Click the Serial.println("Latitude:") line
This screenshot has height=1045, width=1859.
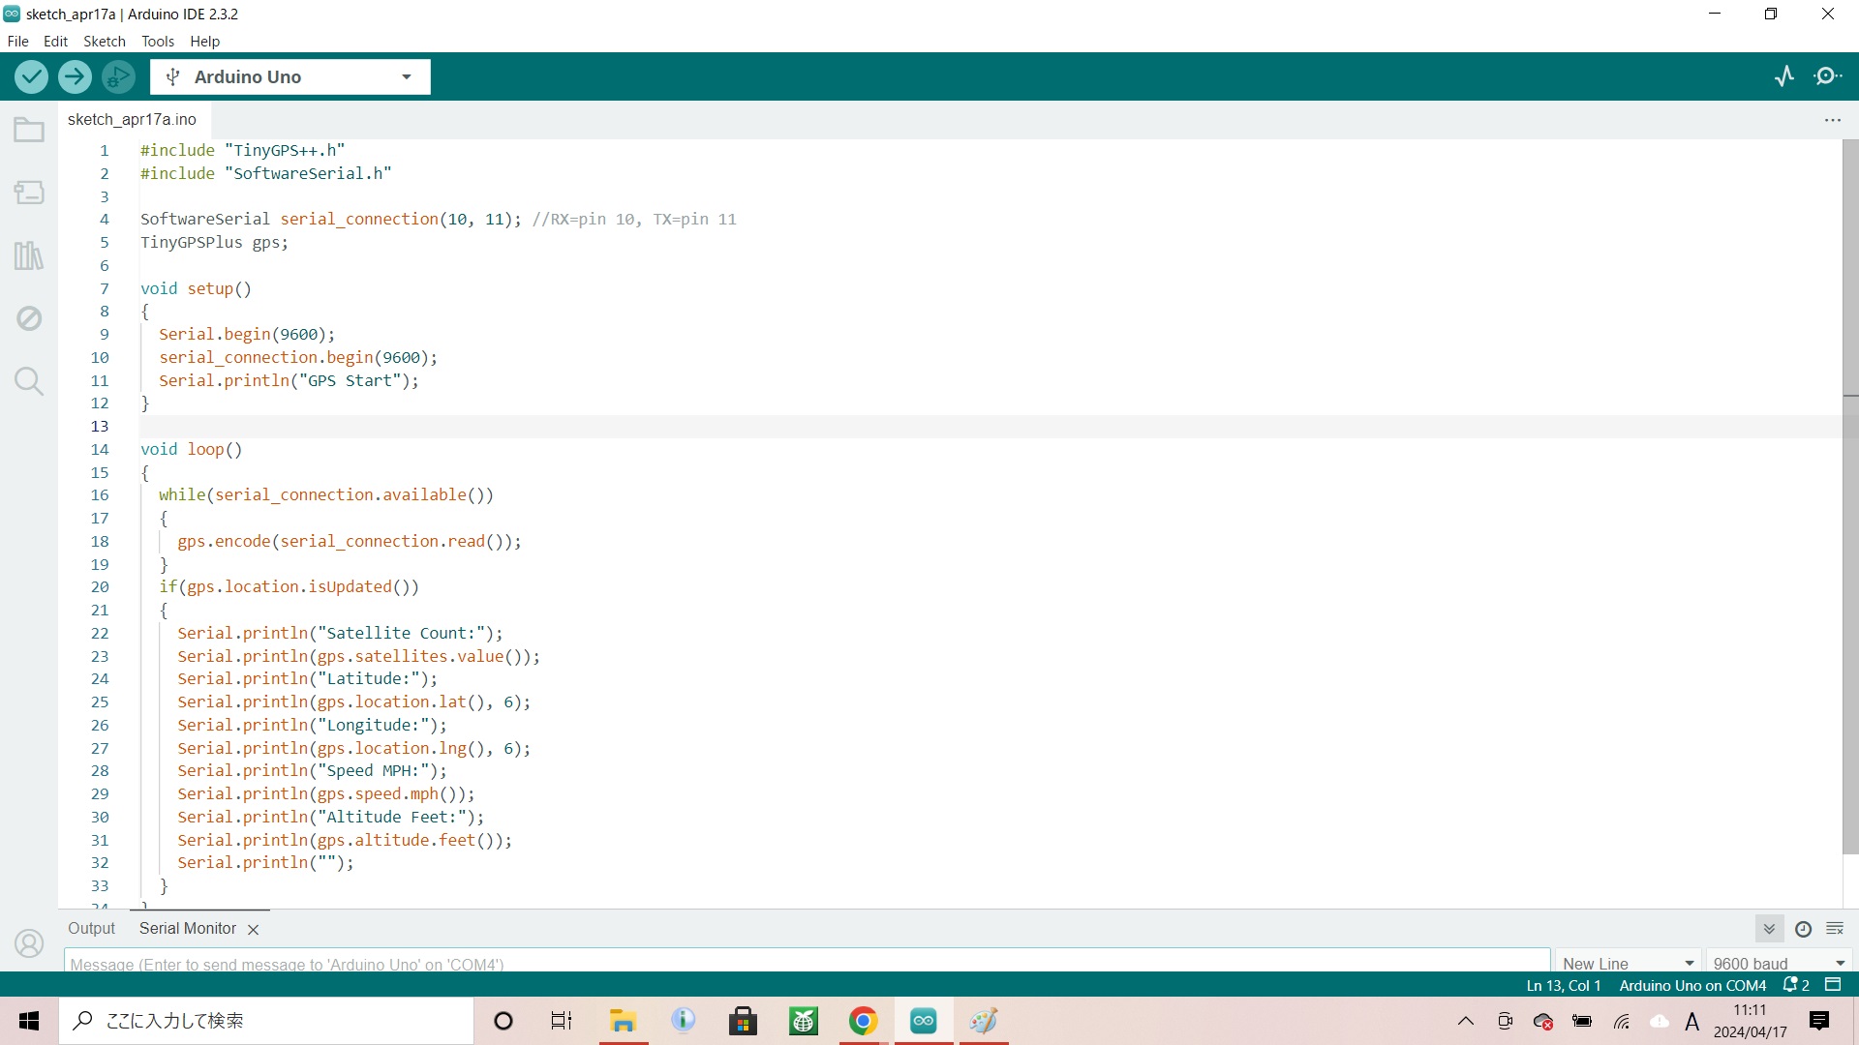click(307, 679)
